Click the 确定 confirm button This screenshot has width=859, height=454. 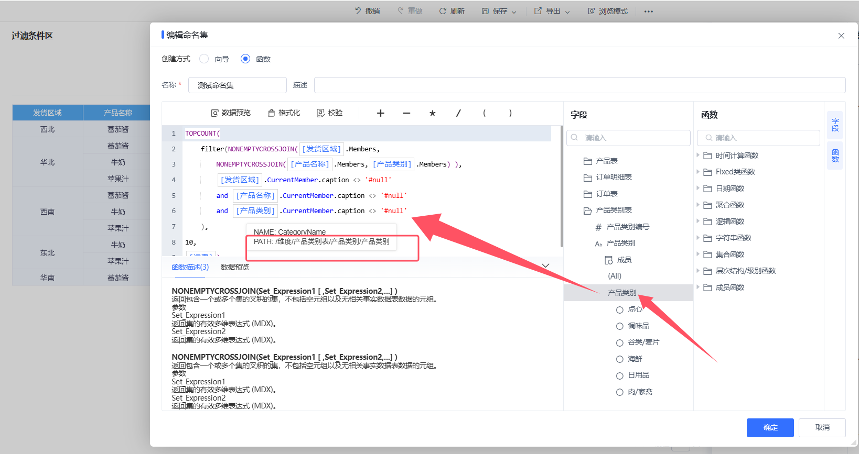770,428
